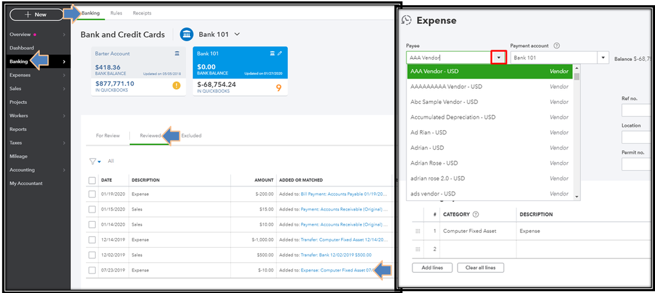Open the Bank 101 account dropdown chevron

[237, 34]
